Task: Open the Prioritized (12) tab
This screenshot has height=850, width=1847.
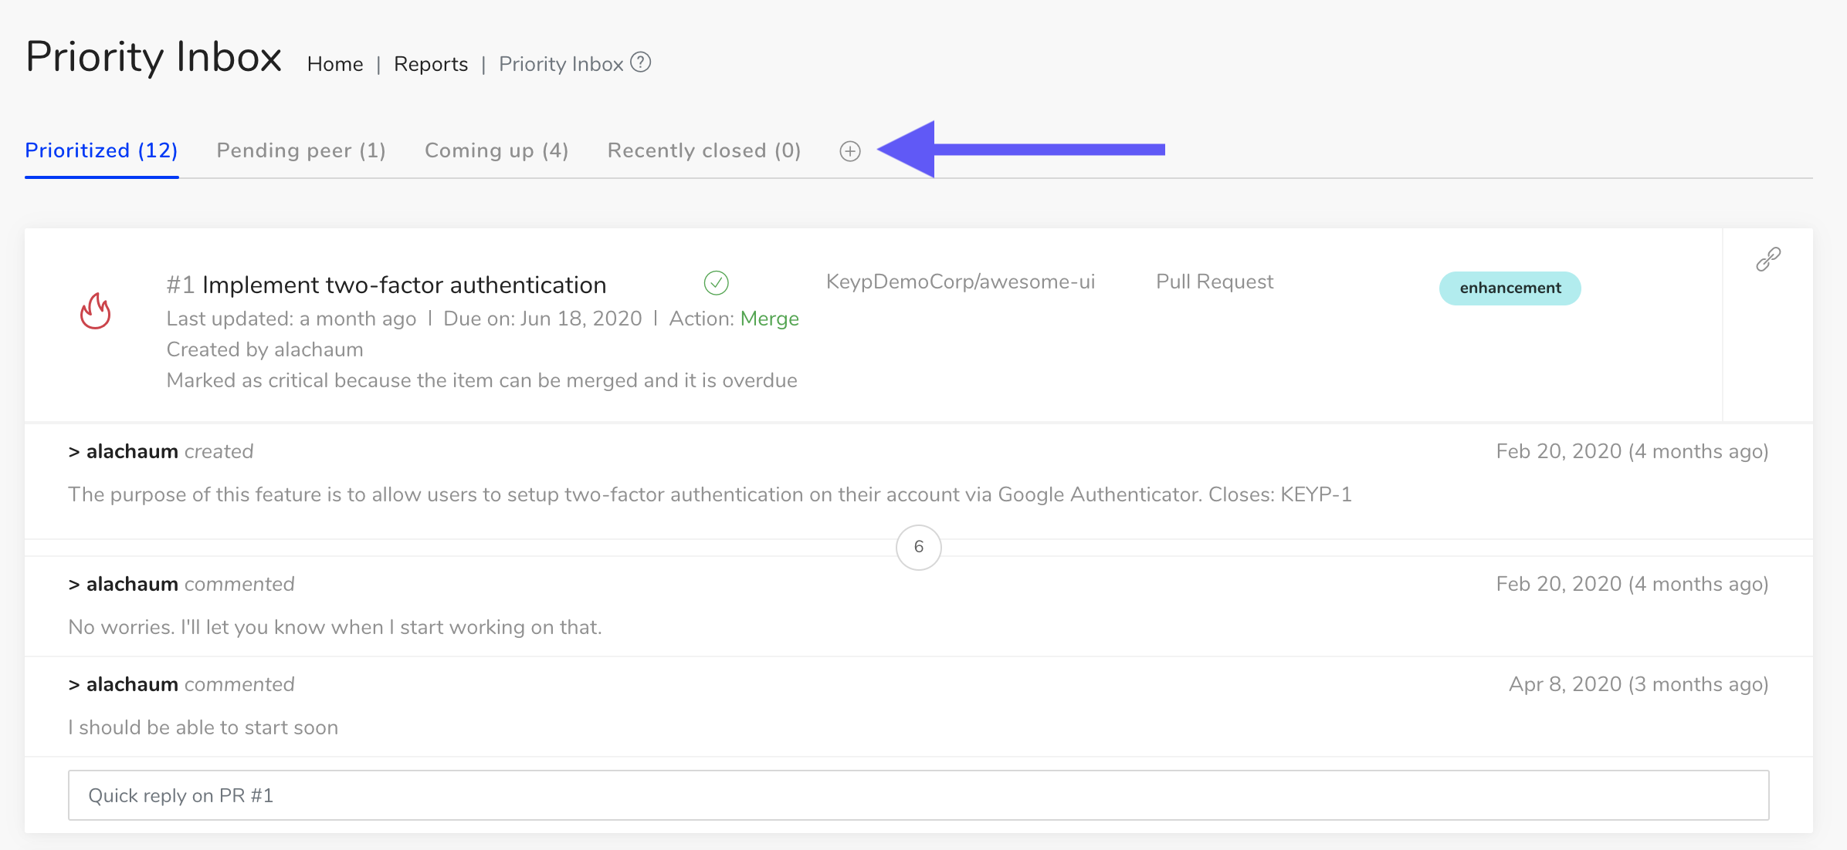Action: point(101,150)
